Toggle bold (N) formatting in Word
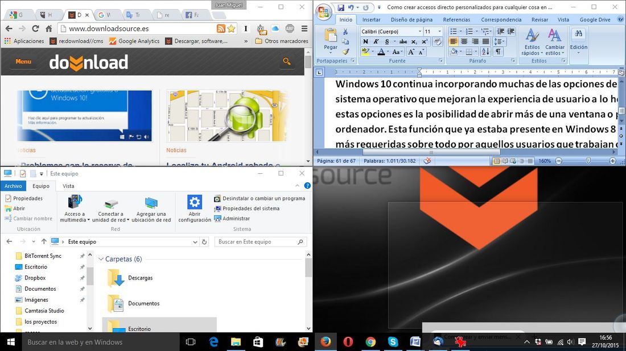Image resolution: width=626 pixels, height=351 pixels. pyautogui.click(x=365, y=41)
